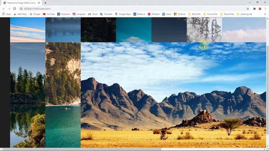Viewport: 269px width, 151px height.
Task: Minimize the browser window
Action: 250,3
